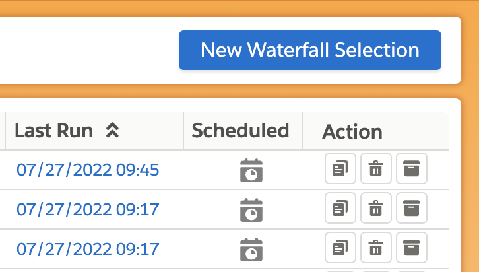Screen dimensions: 479x272
Task: Archive the third row selection
Action: point(412,248)
